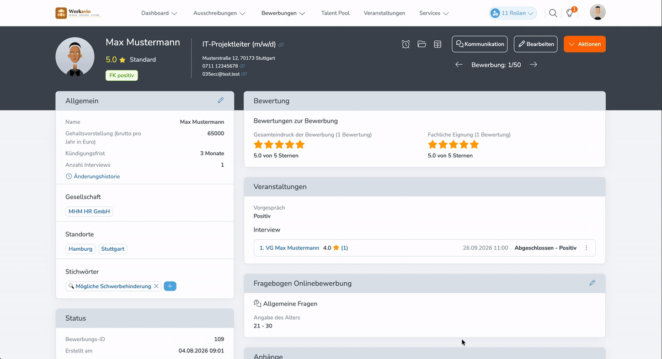Image resolution: width=662 pixels, height=359 pixels.
Task: Open the Bewerbungen menu
Action: pos(284,13)
